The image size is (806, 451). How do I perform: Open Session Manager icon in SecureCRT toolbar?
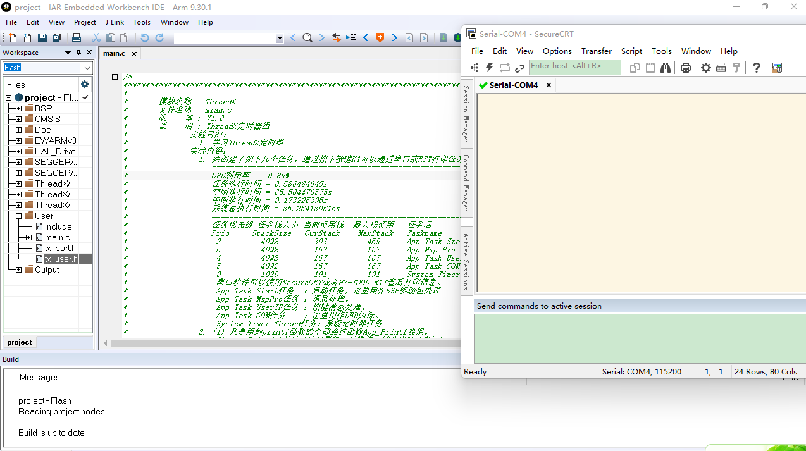(x=474, y=68)
